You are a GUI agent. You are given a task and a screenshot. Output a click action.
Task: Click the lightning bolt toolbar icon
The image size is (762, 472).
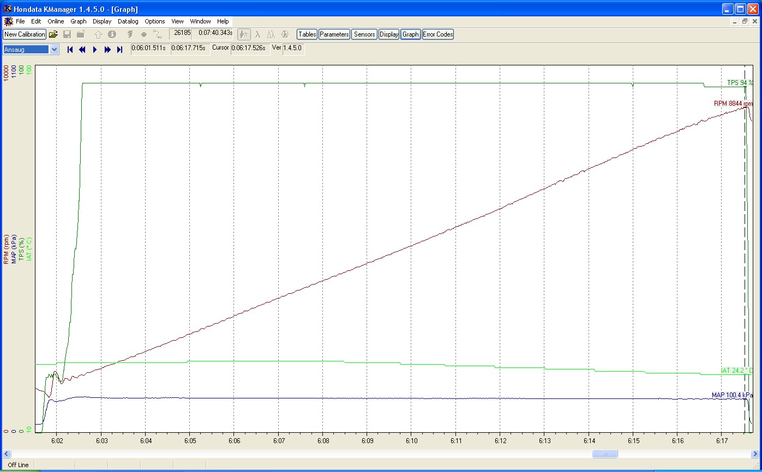tap(130, 34)
